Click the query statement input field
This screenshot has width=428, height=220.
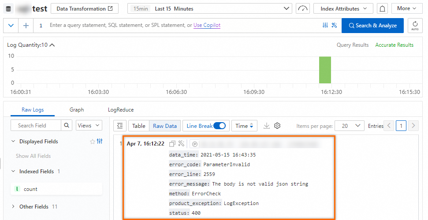(178, 26)
